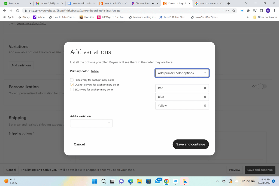This screenshot has height=186, width=279.
Task: Enable the Prices vary for each primary color checkbox
Action: coord(72,80)
